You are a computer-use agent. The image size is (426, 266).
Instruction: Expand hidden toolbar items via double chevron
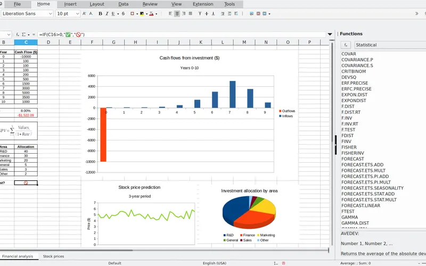click(x=417, y=14)
